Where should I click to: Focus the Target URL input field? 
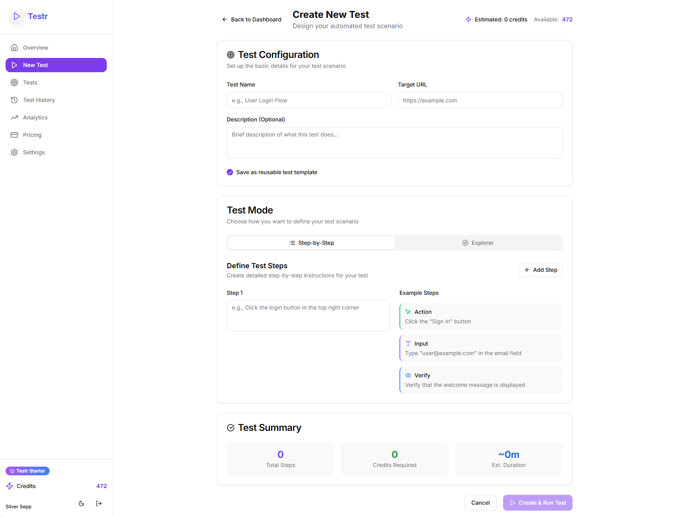pyautogui.click(x=480, y=100)
